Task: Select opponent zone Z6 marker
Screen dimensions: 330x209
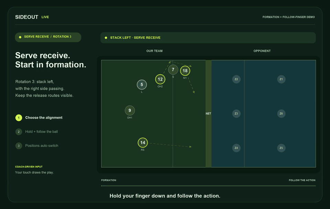Action: pyautogui.click(x=281, y=114)
